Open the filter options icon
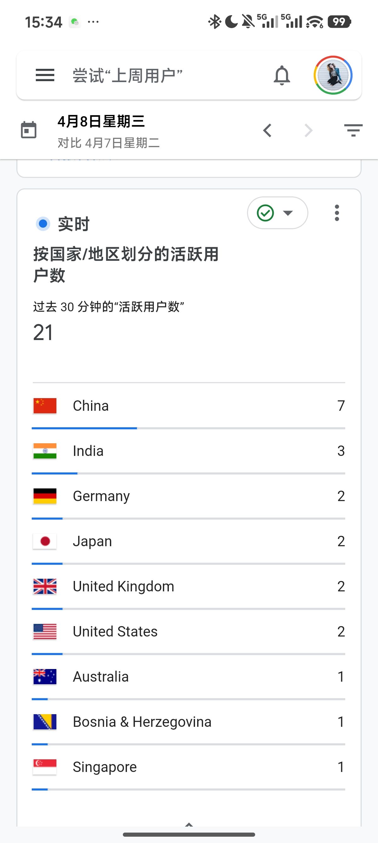Screen dimensions: 378x843 click(353, 130)
